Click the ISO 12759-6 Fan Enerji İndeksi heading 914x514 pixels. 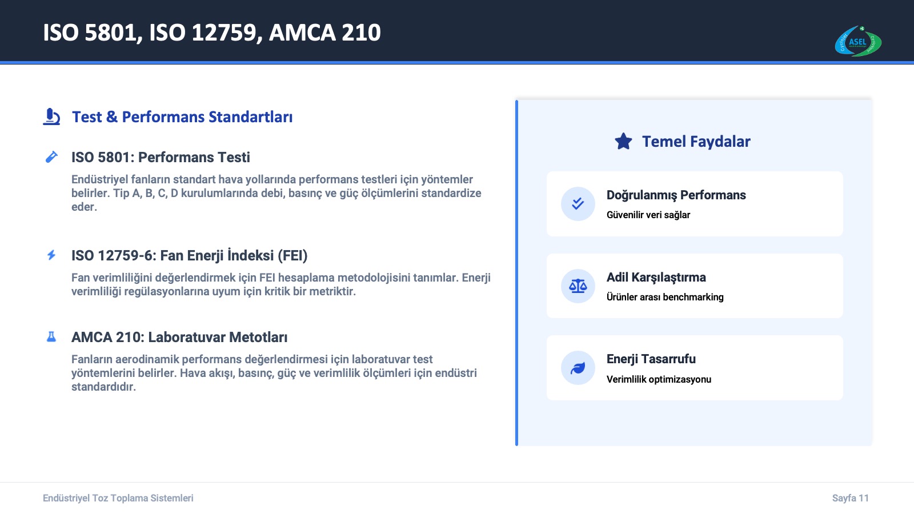189,255
